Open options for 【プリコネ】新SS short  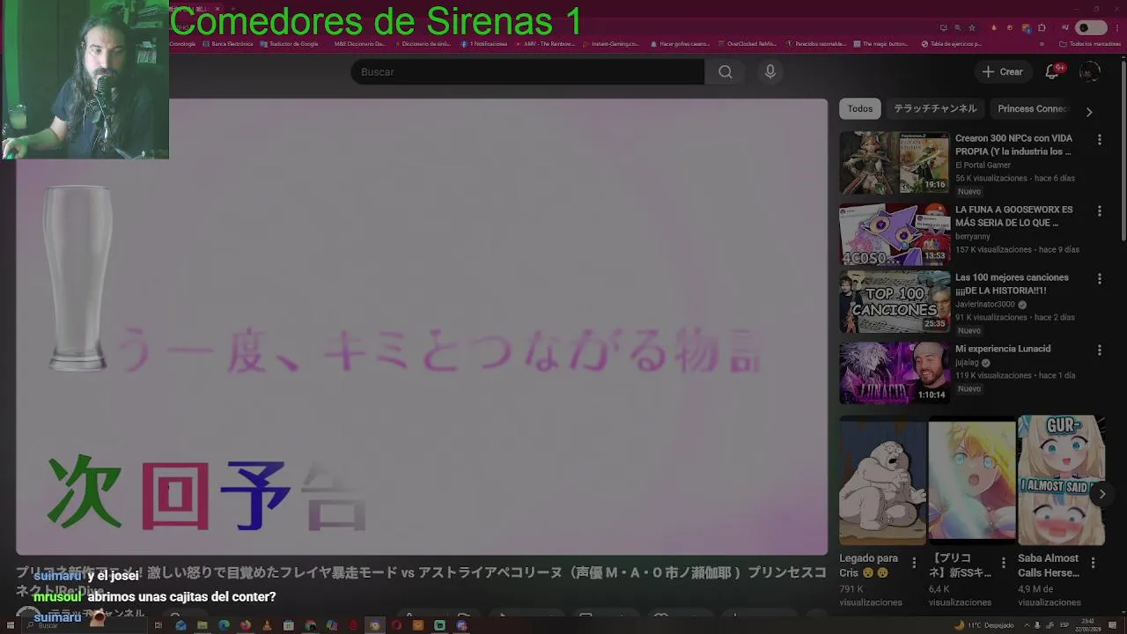pos(1003,562)
